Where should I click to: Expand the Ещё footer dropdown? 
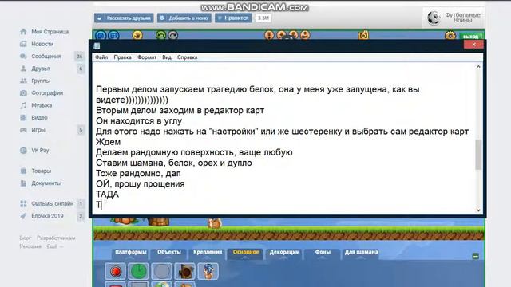55,246
